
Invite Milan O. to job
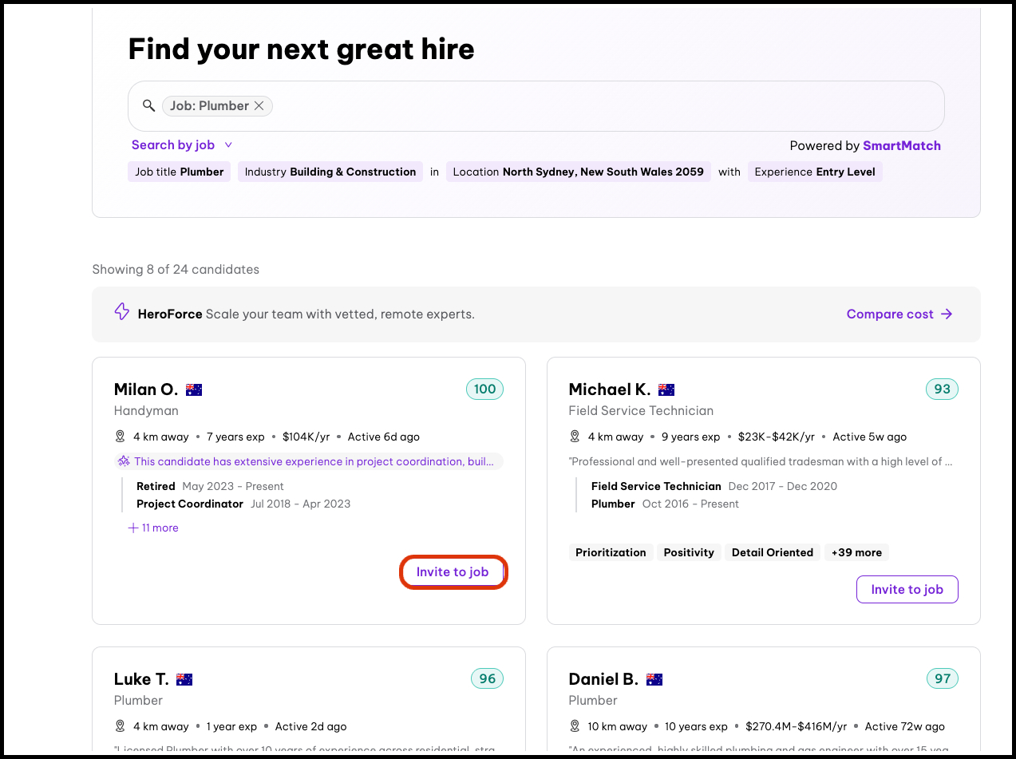(x=453, y=572)
